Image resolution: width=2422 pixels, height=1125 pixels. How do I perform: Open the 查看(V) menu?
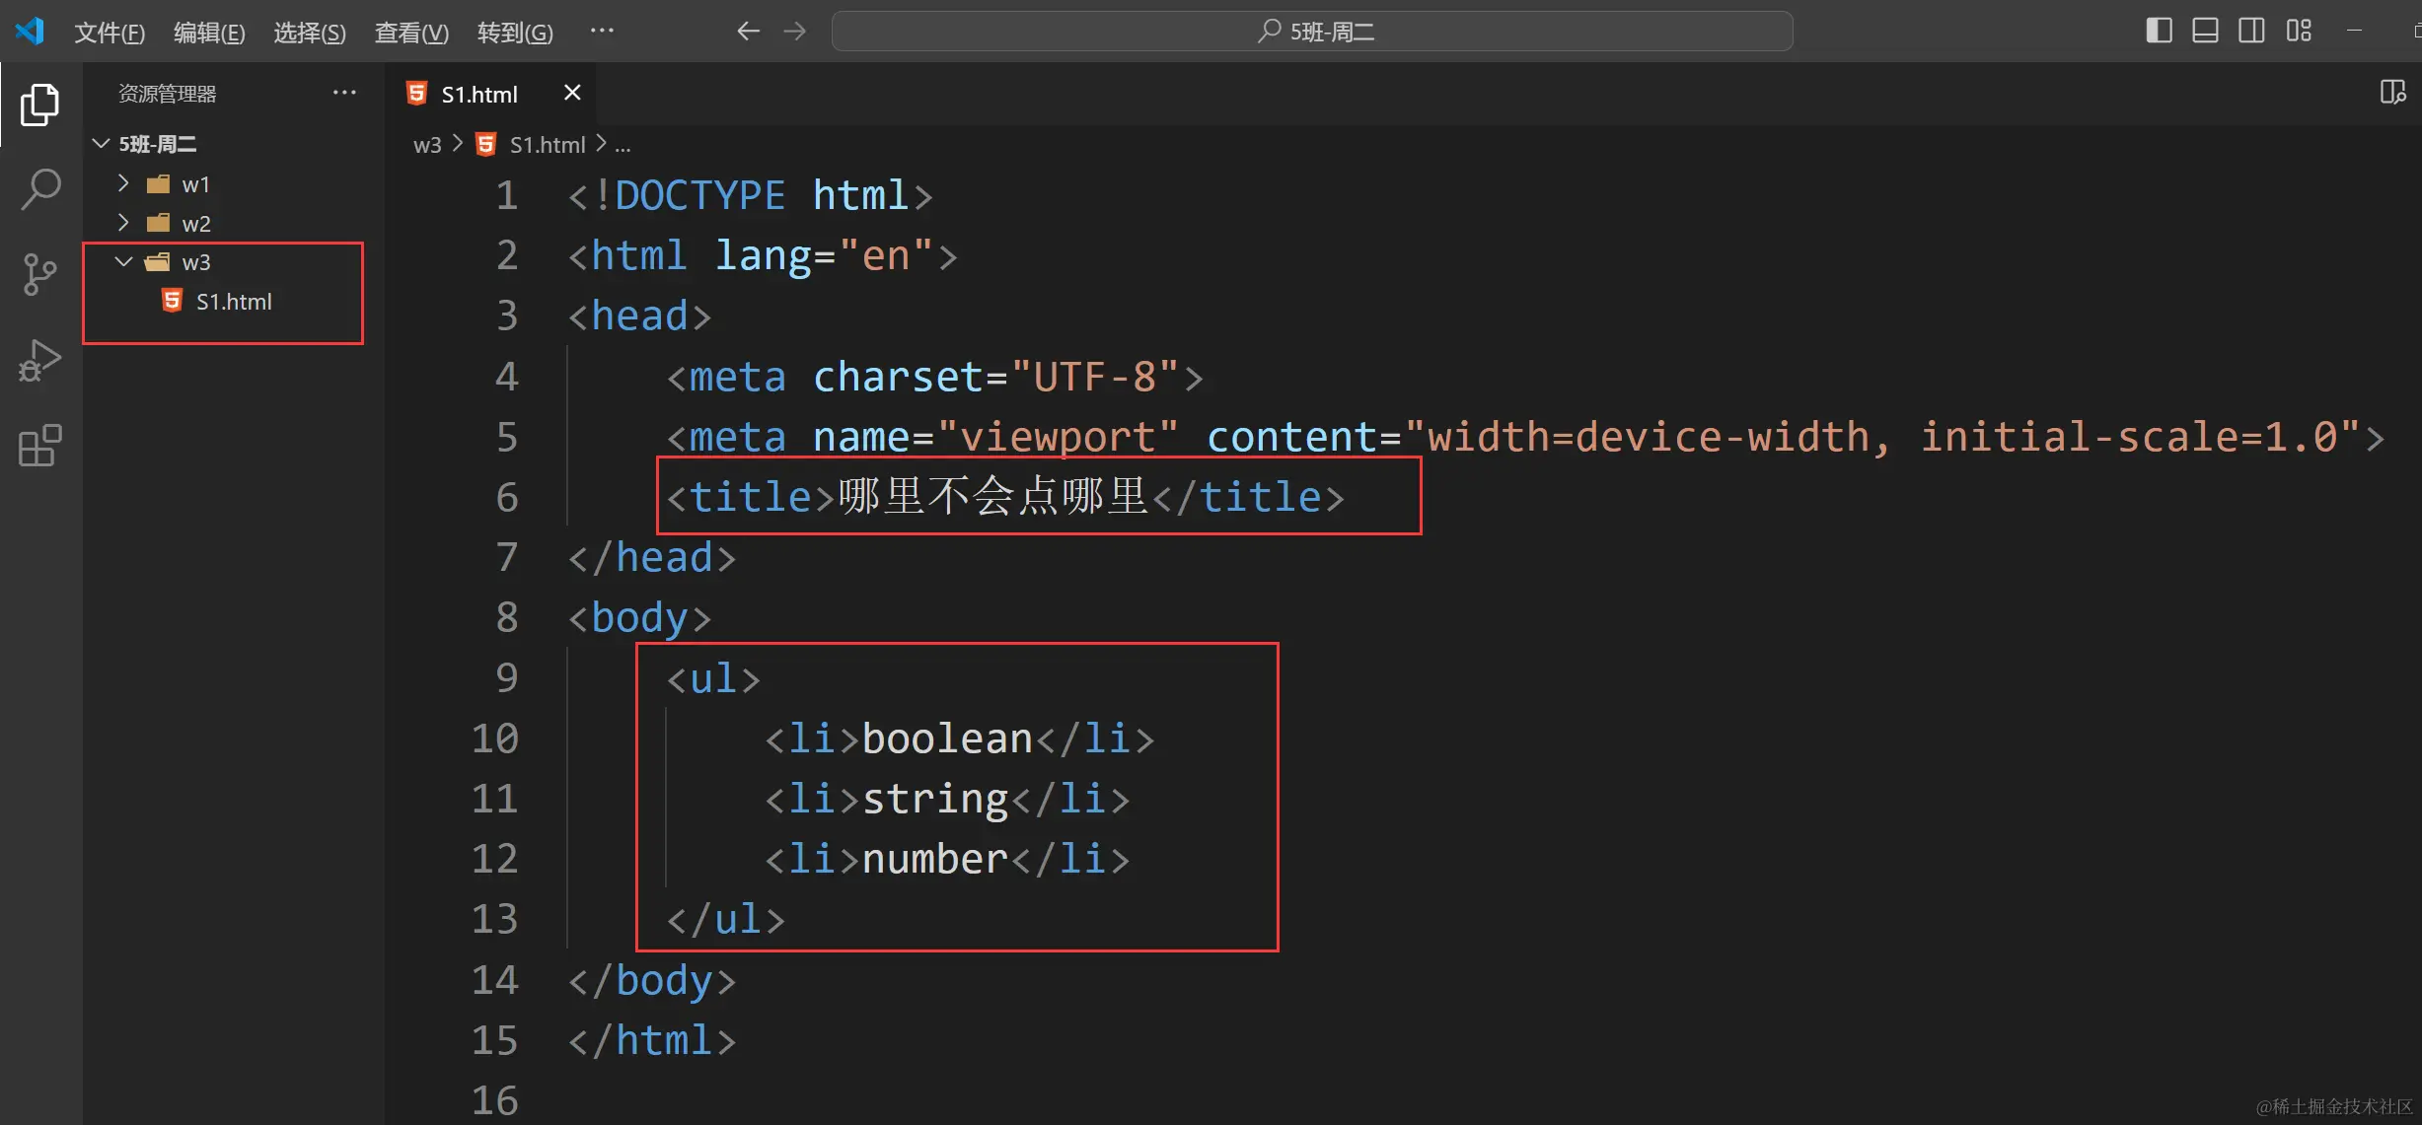[x=411, y=33]
